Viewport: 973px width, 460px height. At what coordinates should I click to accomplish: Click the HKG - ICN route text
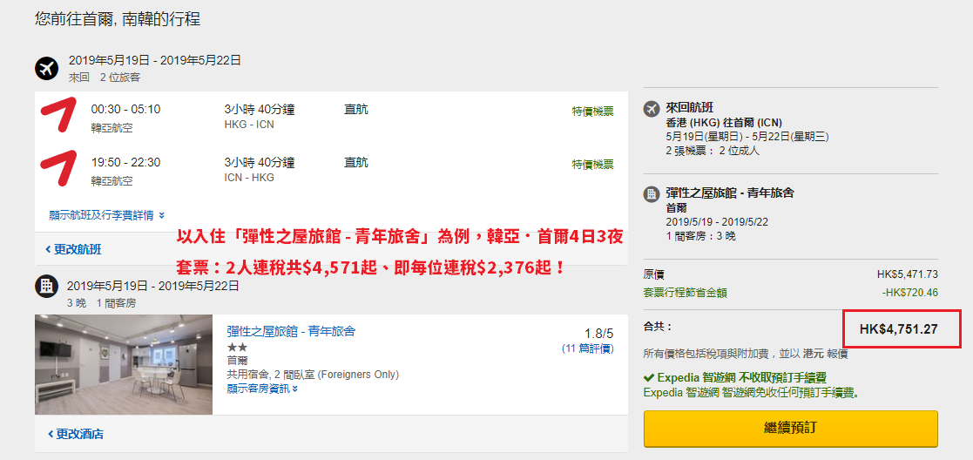[x=249, y=125]
